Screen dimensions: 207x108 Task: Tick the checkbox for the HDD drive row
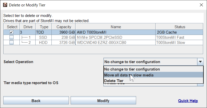click(12, 43)
